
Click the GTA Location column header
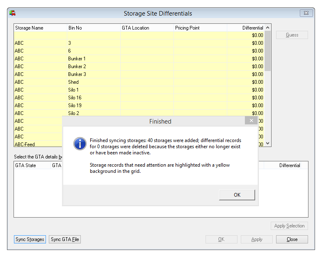coord(146,28)
